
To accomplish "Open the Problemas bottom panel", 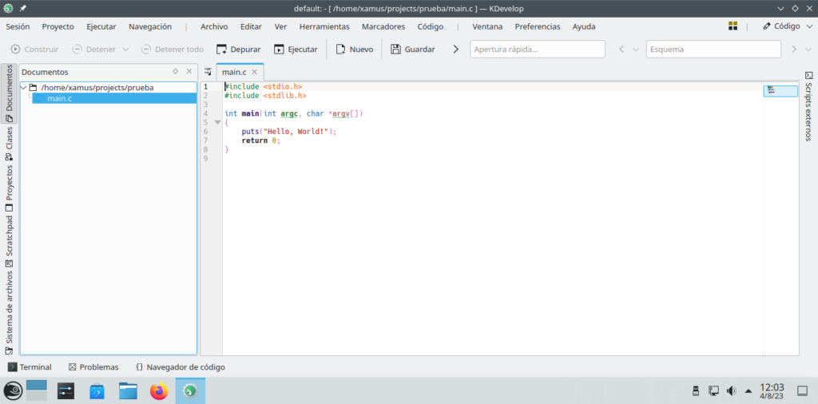I will (x=93, y=367).
